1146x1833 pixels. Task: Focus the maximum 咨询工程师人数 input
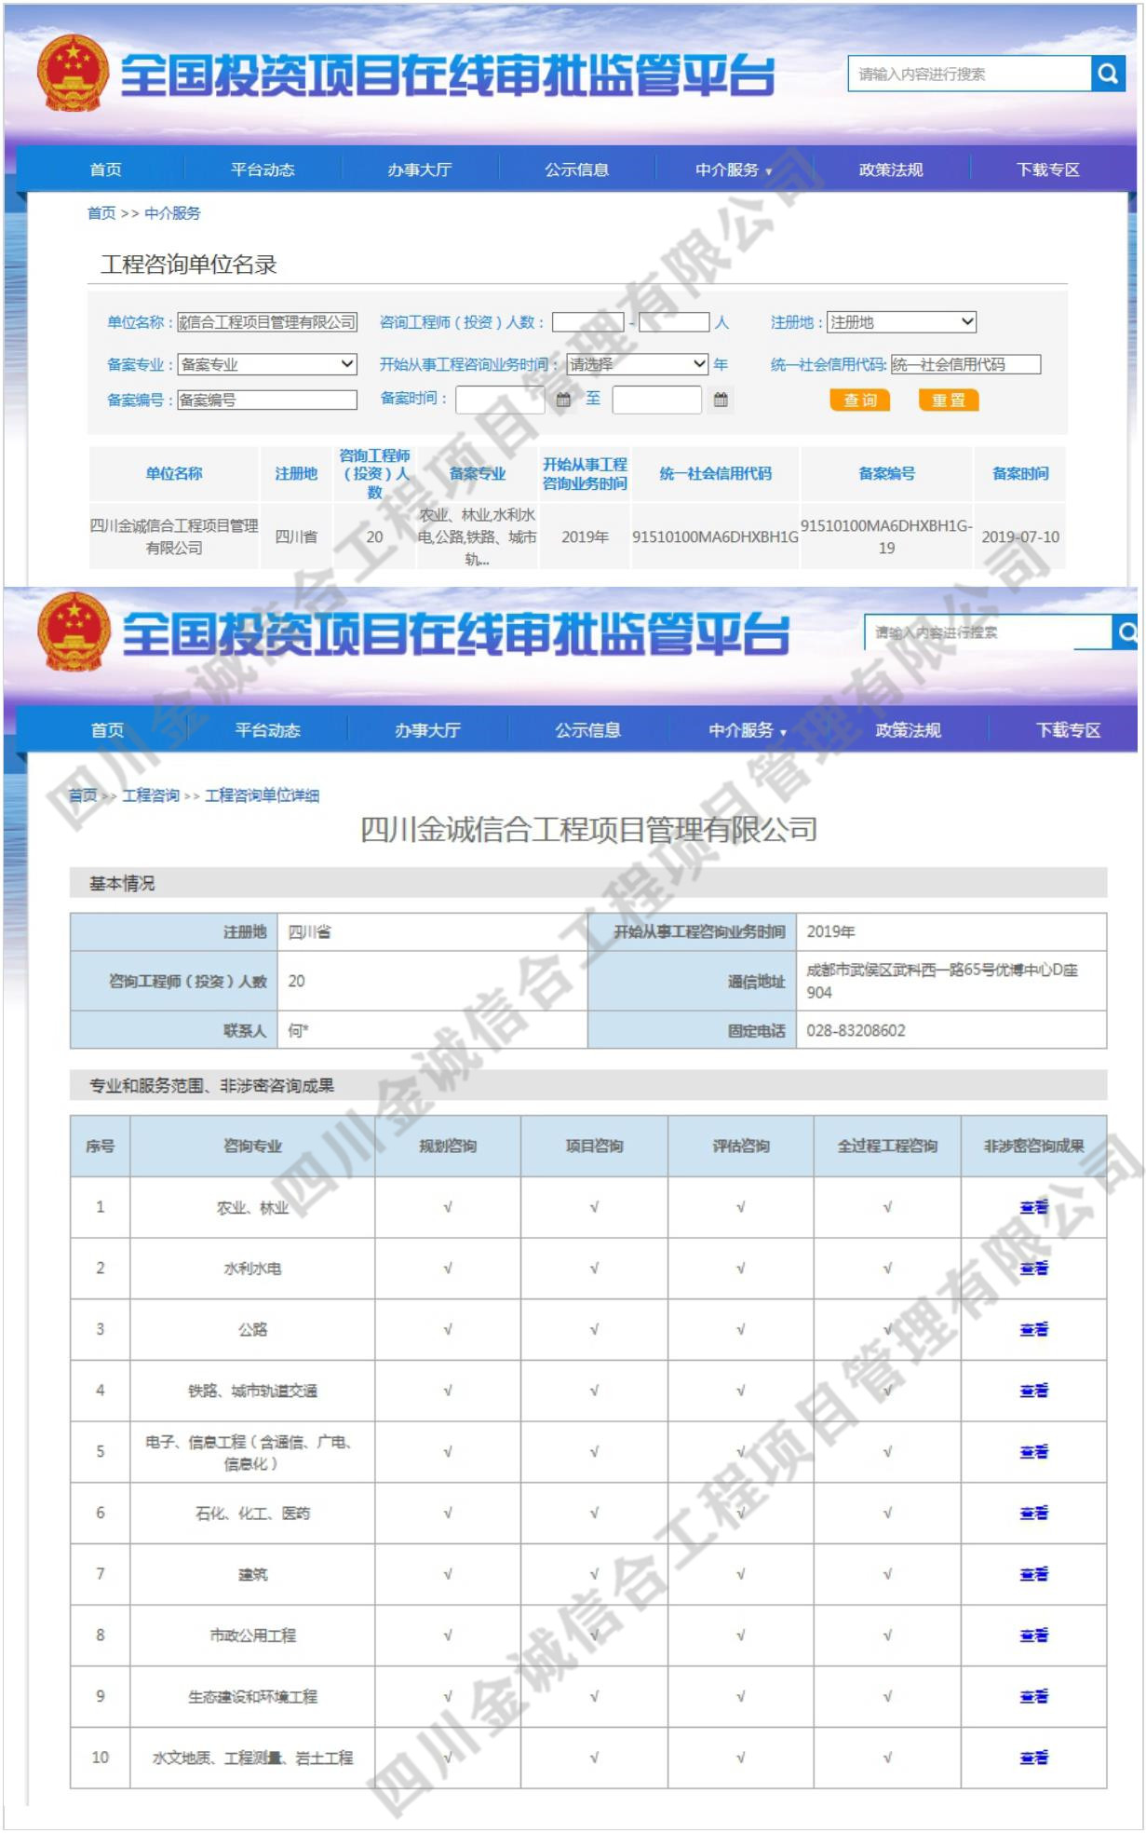pyautogui.click(x=674, y=322)
